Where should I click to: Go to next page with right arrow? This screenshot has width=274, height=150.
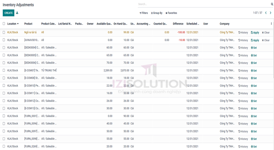[270, 13]
